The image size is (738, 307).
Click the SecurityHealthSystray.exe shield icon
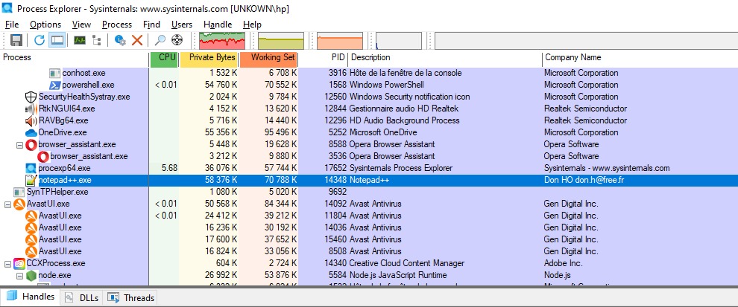tap(31, 97)
